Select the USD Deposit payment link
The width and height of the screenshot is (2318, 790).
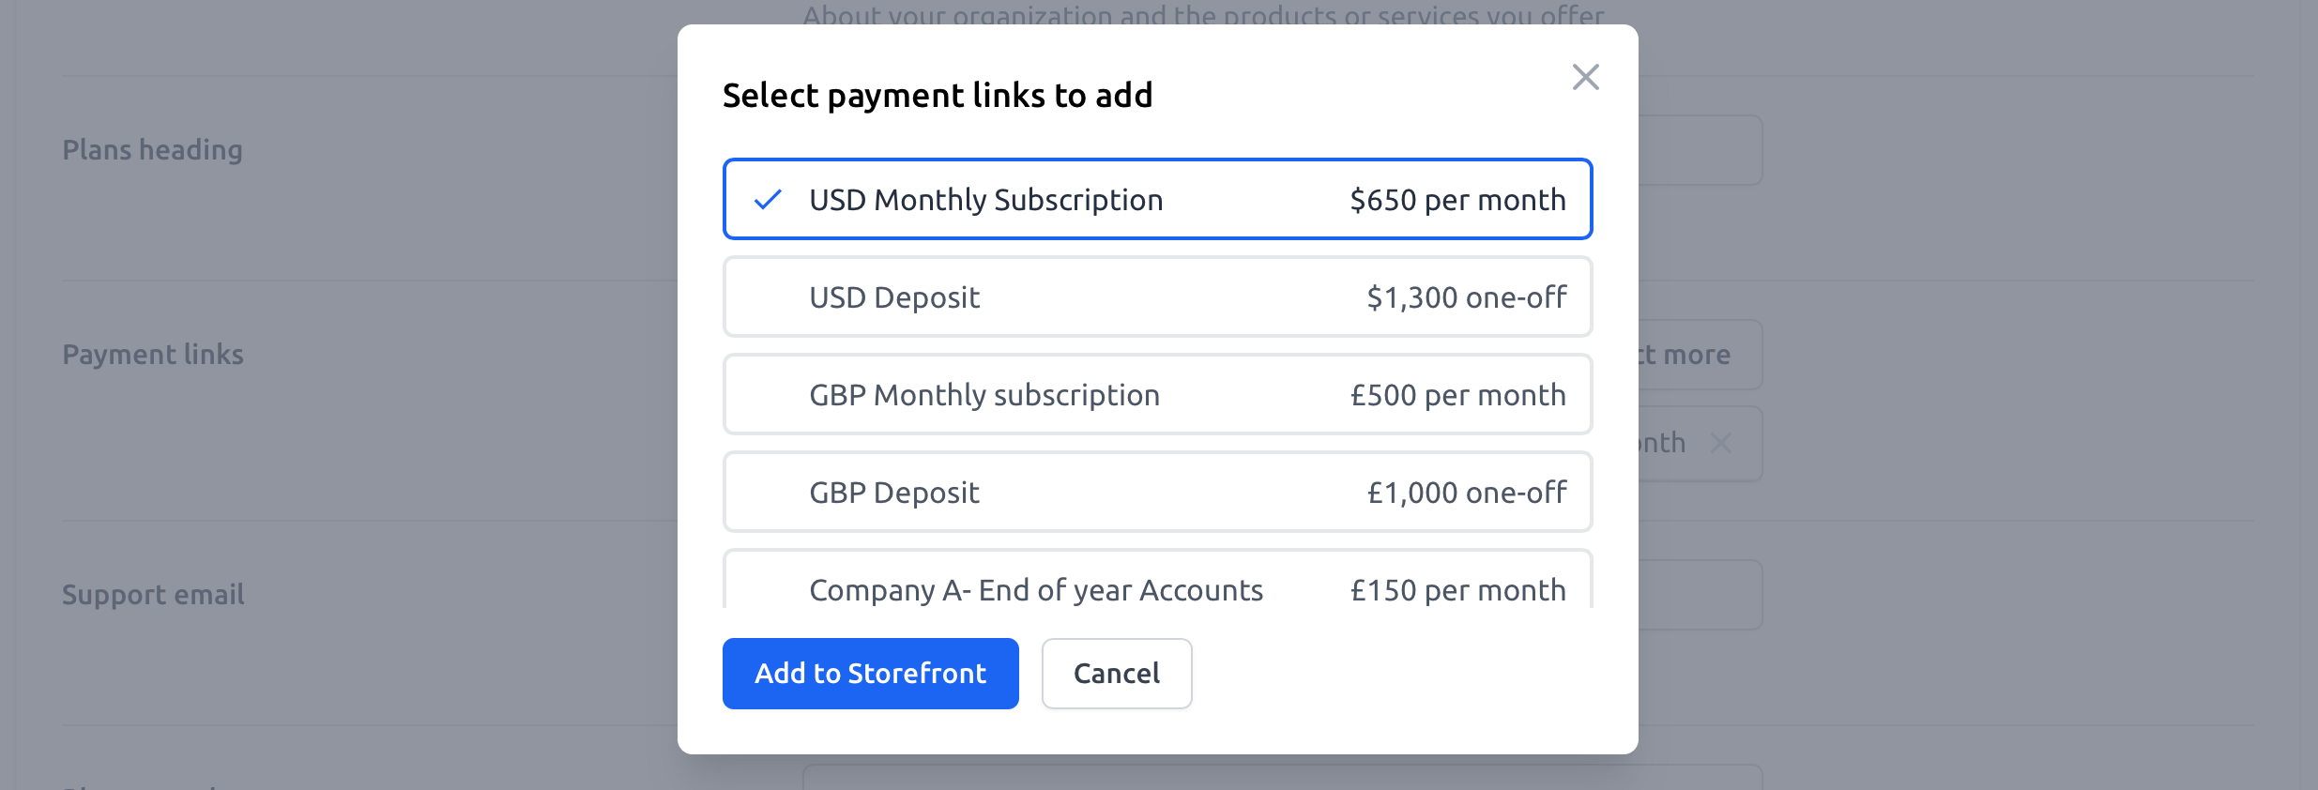click(x=1156, y=297)
